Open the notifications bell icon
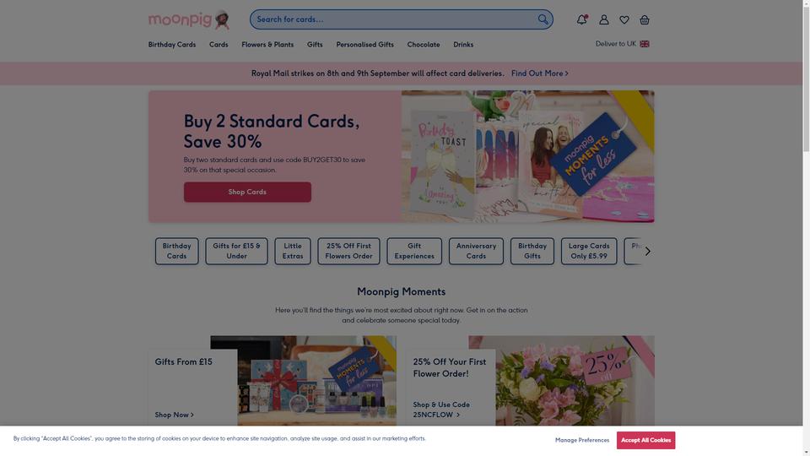Viewport: 810px width, 456px height. pyautogui.click(x=581, y=19)
